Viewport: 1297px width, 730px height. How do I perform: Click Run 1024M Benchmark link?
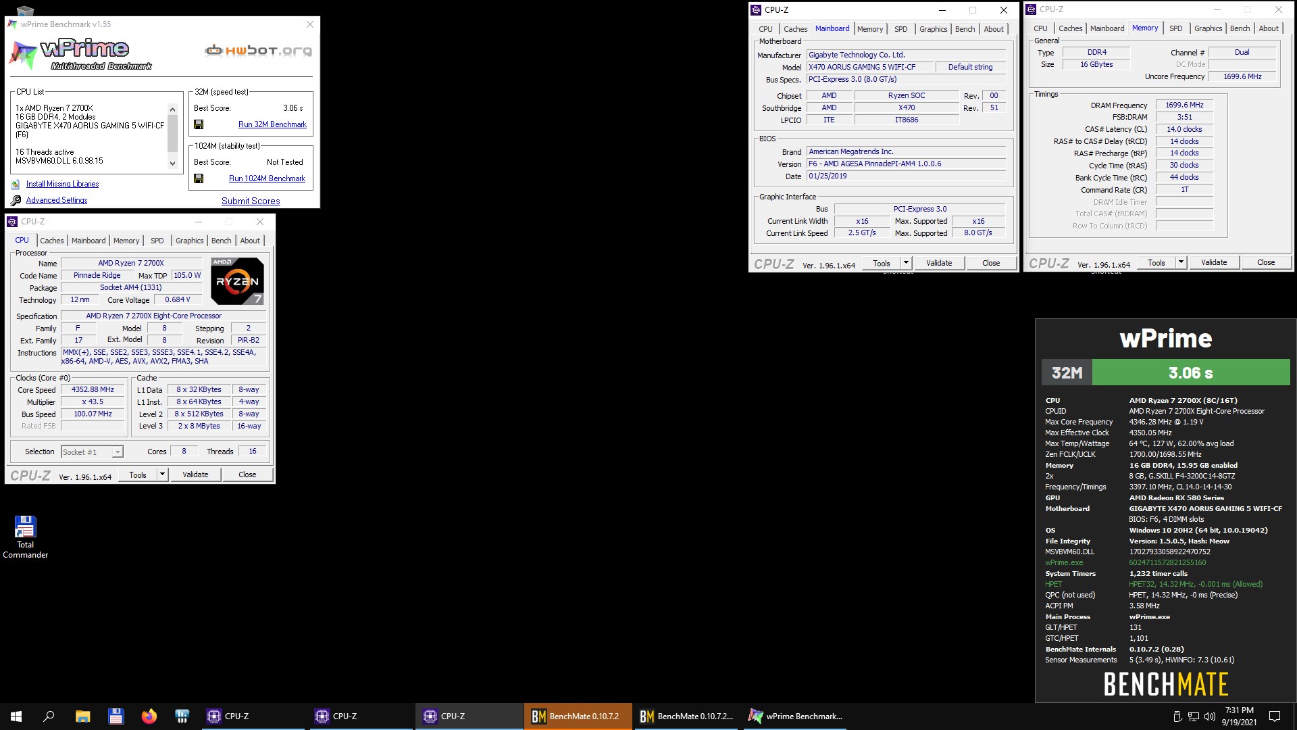tap(267, 178)
